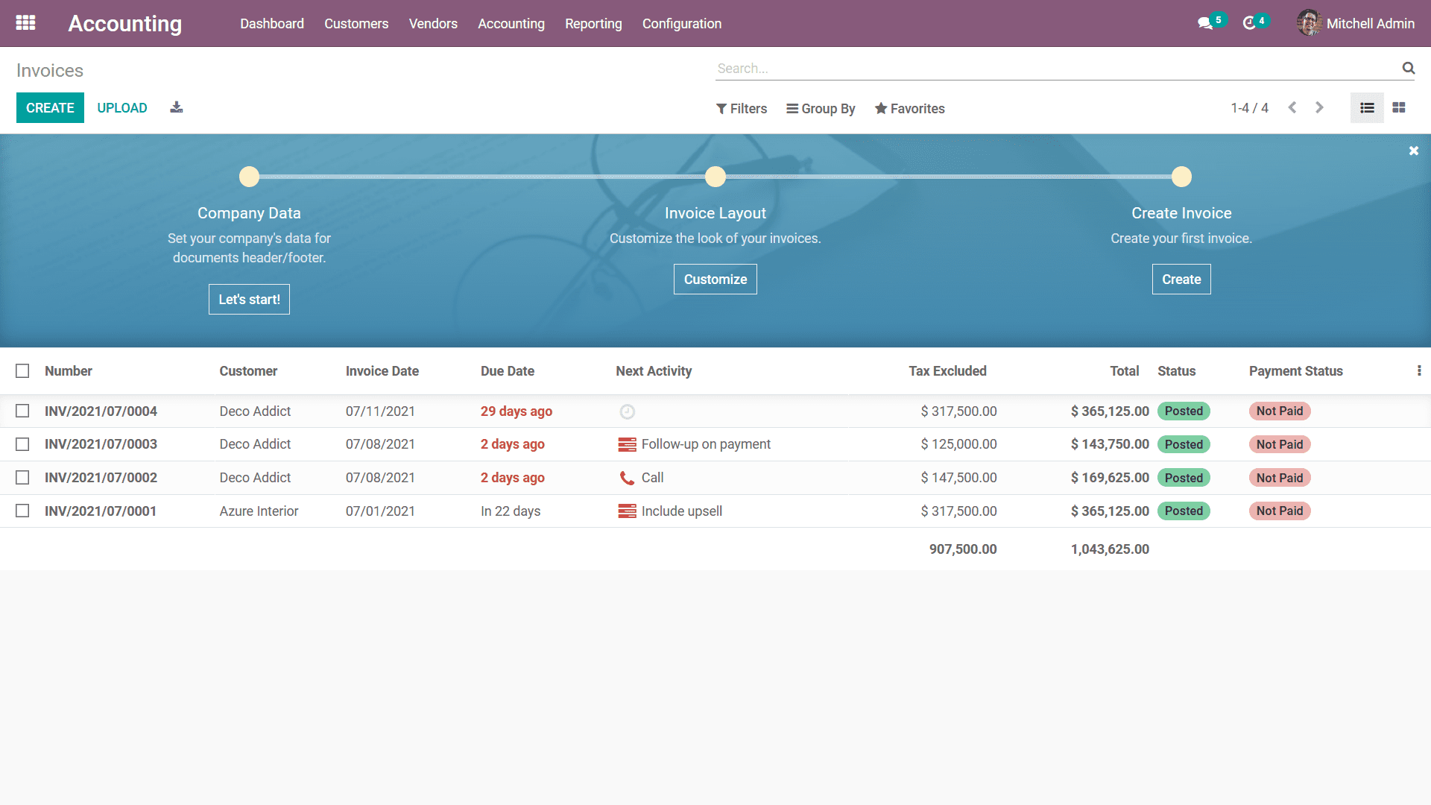This screenshot has width=1431, height=805.
Task: Open the Group By dropdown
Action: click(x=821, y=109)
